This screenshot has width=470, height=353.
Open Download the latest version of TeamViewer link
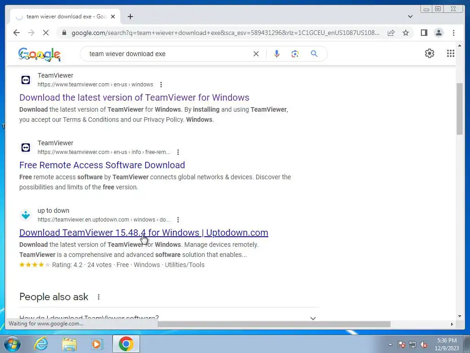pos(134,97)
